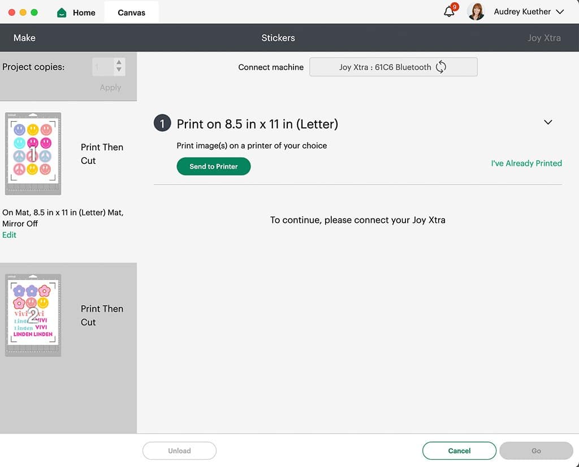Switch to the Canvas tab
The width and height of the screenshot is (579, 467).
click(x=131, y=12)
